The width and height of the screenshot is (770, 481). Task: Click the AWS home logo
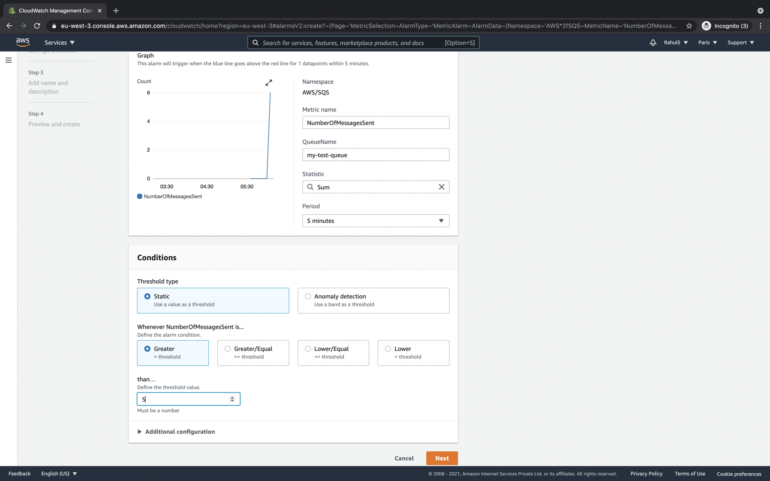(23, 42)
